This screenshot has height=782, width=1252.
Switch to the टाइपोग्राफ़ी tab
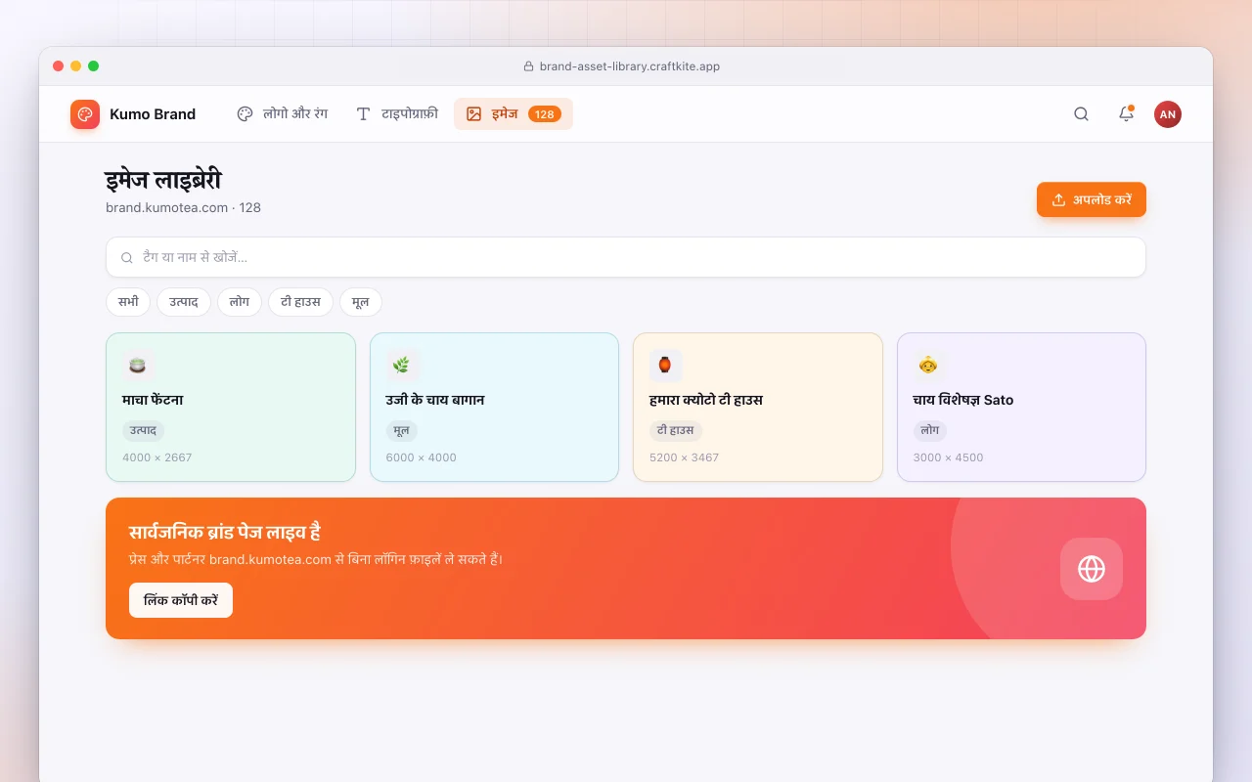(397, 114)
